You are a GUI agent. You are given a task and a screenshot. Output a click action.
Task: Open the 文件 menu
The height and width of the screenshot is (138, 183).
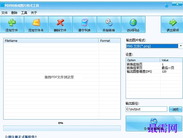point(4,13)
